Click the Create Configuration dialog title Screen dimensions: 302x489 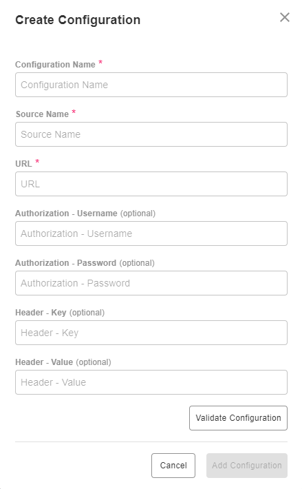78,20
